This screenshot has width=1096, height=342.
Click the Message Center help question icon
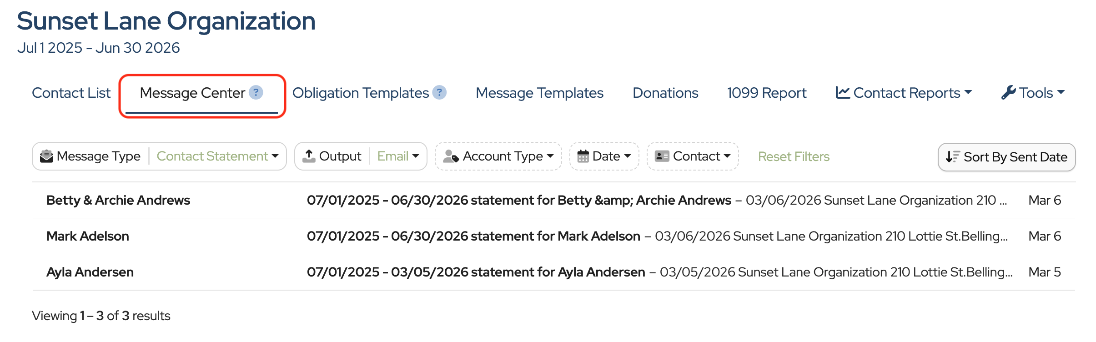(x=256, y=93)
